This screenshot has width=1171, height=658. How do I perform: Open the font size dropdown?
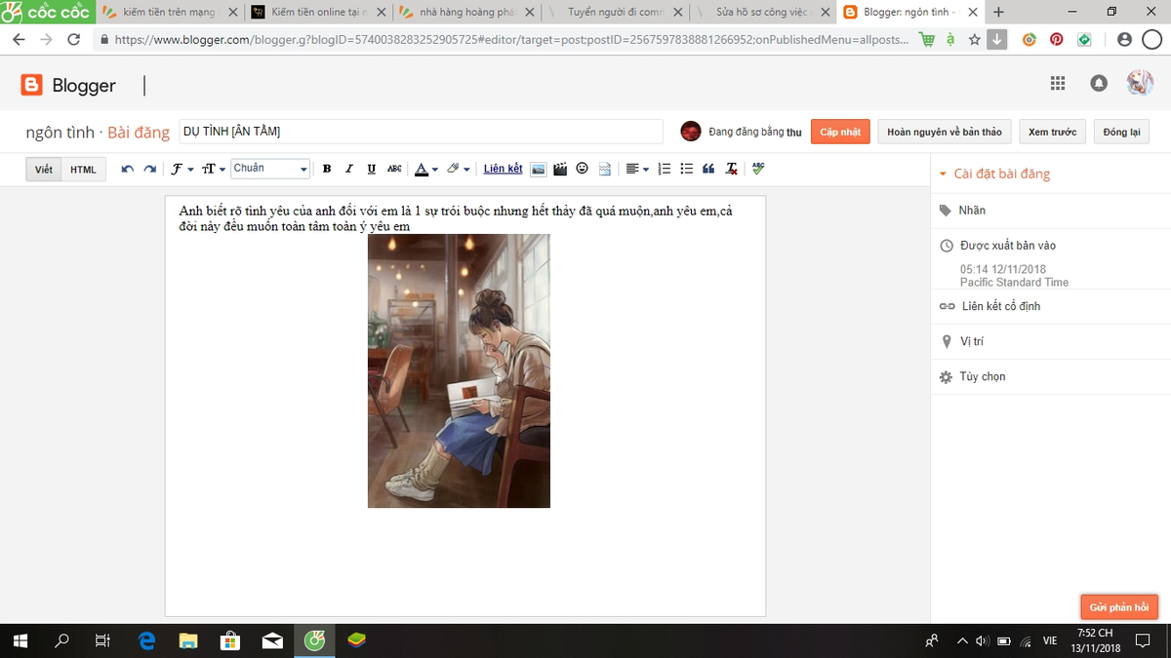pos(214,169)
